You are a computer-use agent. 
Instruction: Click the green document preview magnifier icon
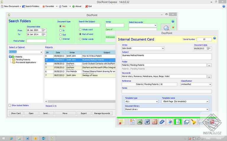[178, 122]
